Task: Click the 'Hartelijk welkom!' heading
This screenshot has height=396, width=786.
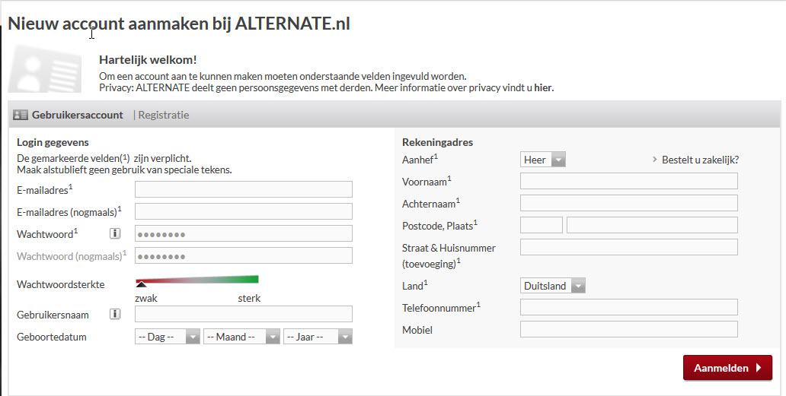Action: [x=148, y=60]
